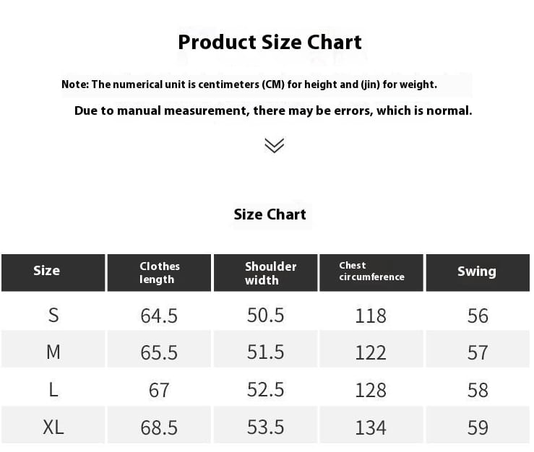
Task: Click the 118 chest circumference cell
Action: point(371,316)
